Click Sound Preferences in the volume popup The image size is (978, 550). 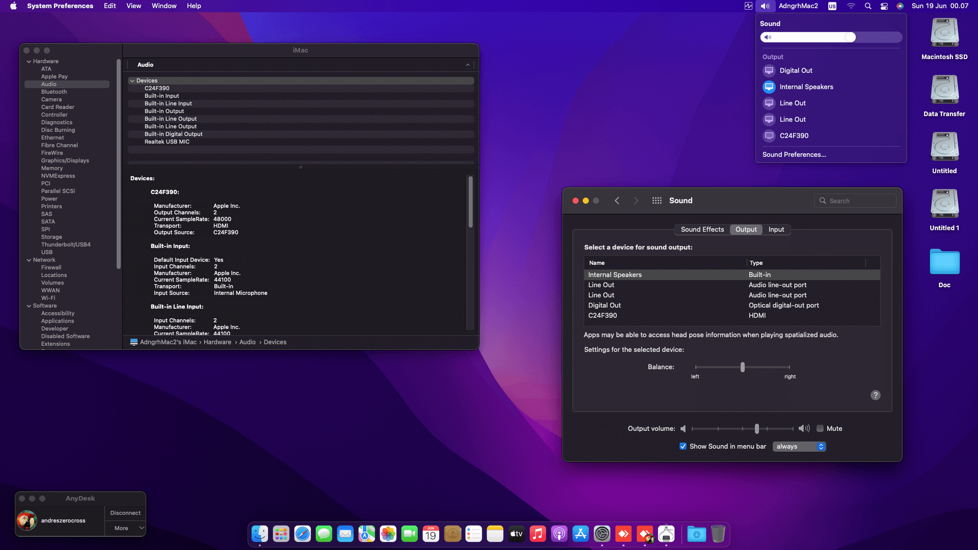(x=794, y=154)
